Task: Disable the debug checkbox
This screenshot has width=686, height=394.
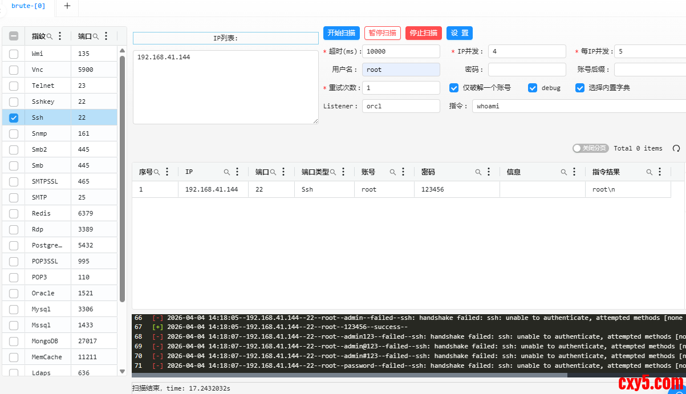Action: pyautogui.click(x=533, y=88)
